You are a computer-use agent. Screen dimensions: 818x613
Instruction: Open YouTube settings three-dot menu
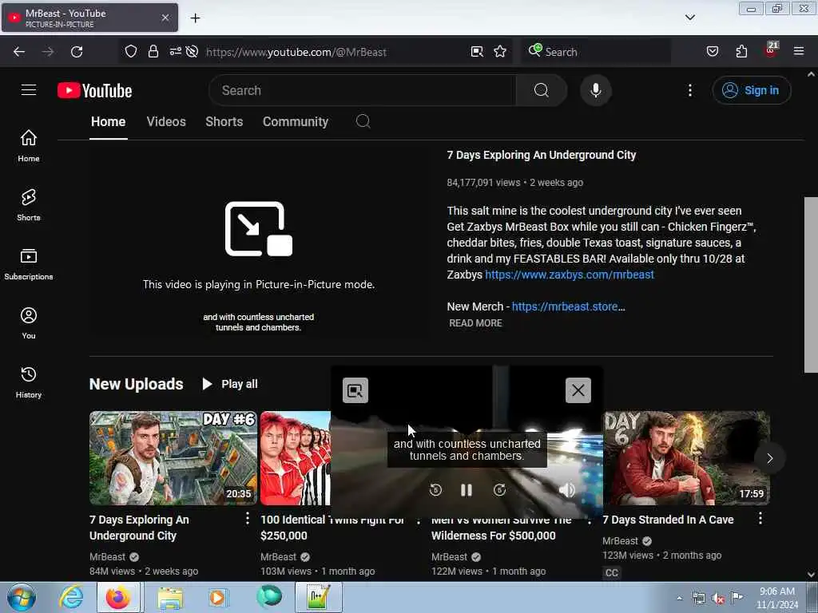(689, 90)
